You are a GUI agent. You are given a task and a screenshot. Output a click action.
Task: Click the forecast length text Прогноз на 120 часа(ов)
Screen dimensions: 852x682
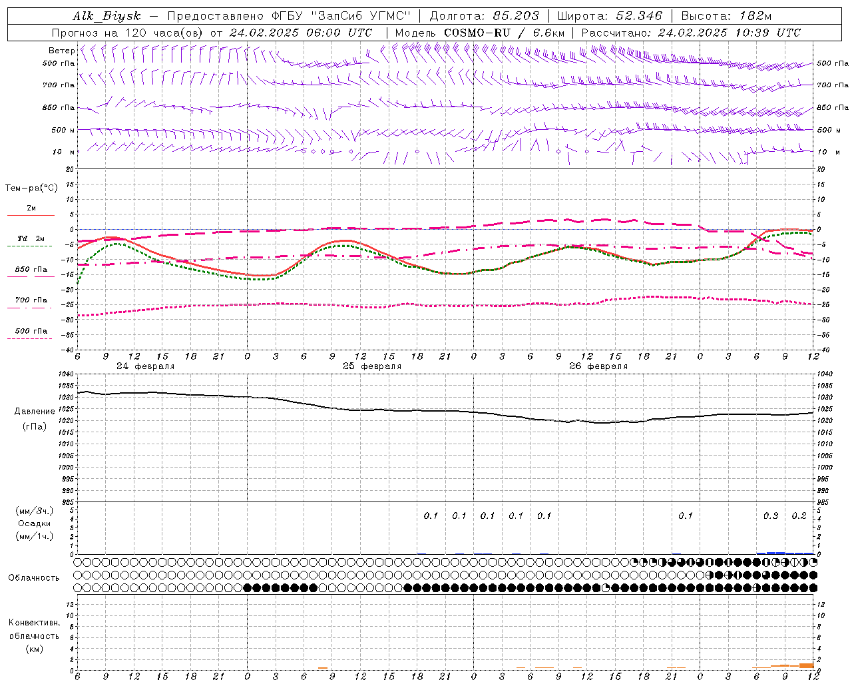[128, 33]
